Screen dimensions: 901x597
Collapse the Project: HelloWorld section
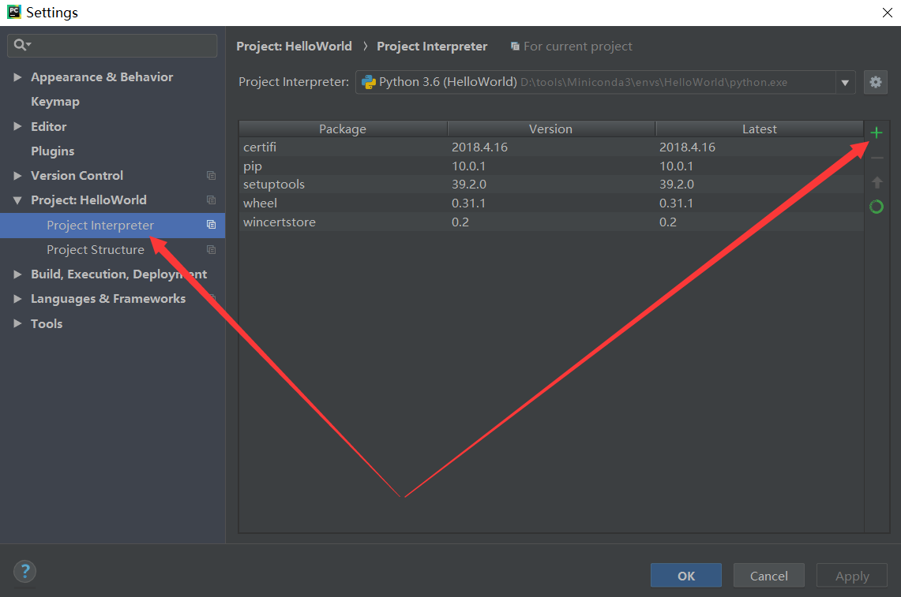[x=17, y=200]
